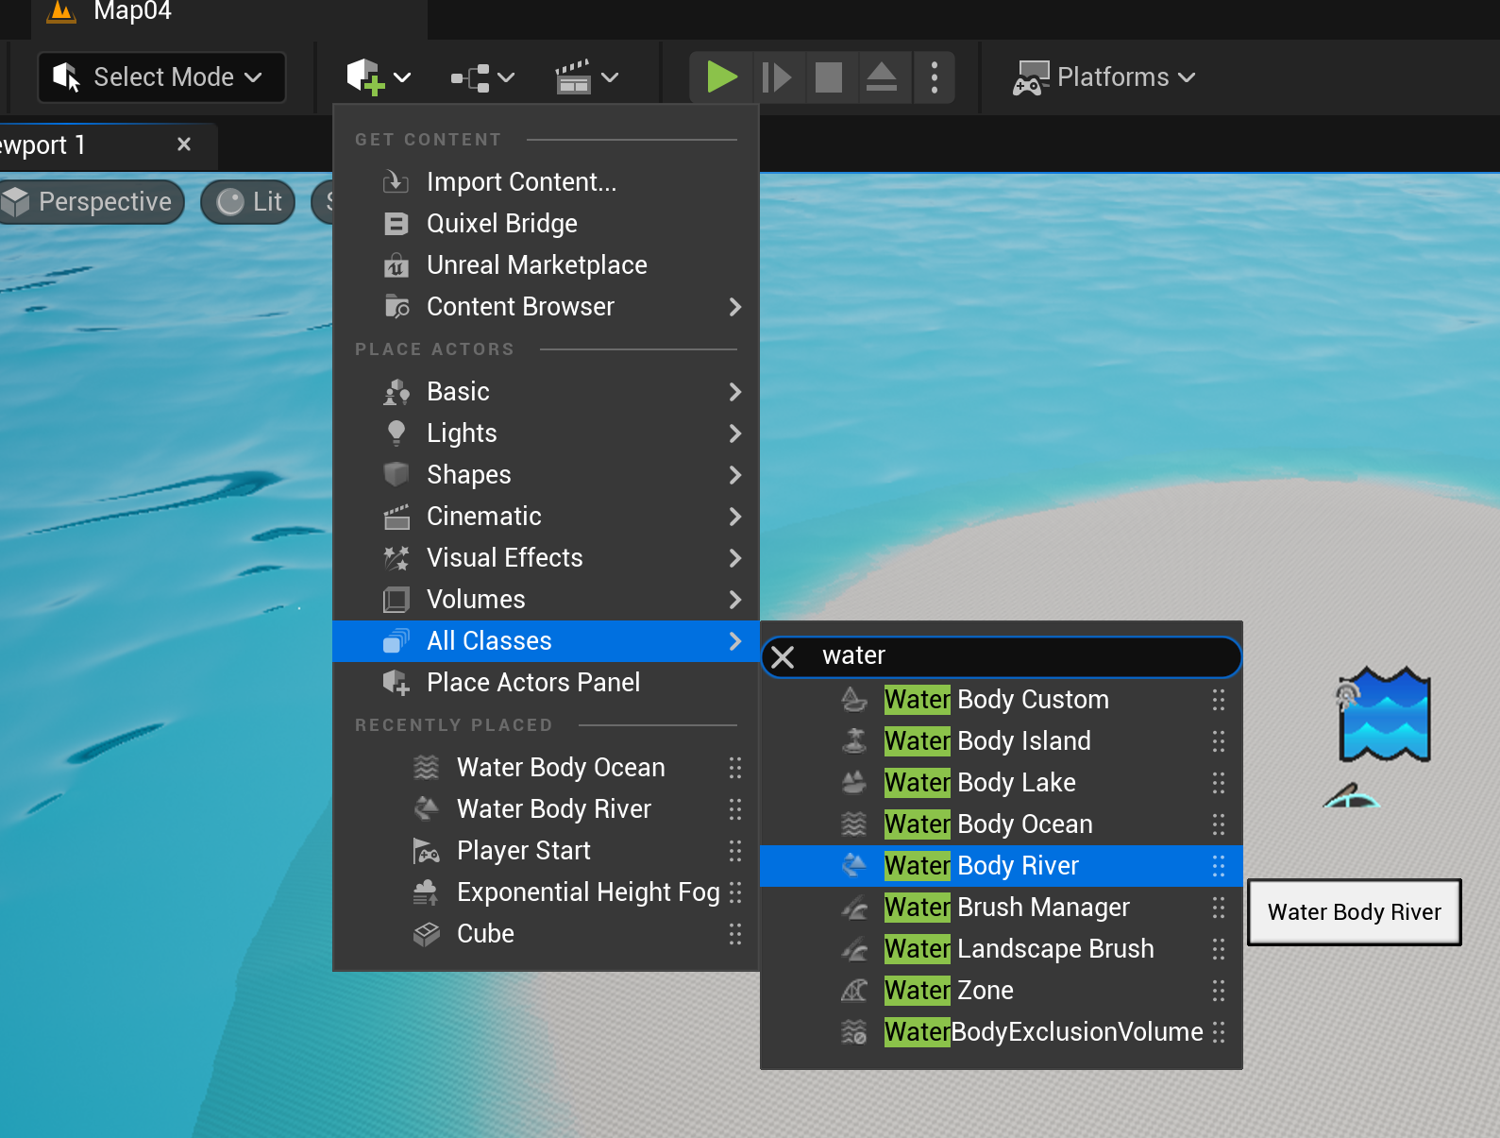The height and width of the screenshot is (1138, 1500).
Task: Expand the Volumes submenu
Action: (x=546, y=599)
